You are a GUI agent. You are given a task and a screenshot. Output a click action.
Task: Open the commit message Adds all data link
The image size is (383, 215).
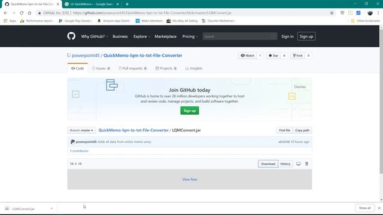[x=124, y=142]
